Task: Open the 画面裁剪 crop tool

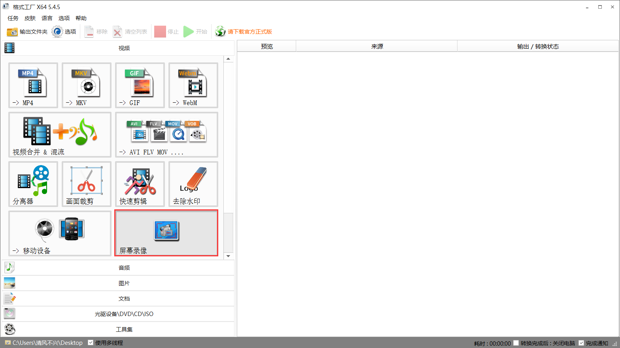Action: 87,184
